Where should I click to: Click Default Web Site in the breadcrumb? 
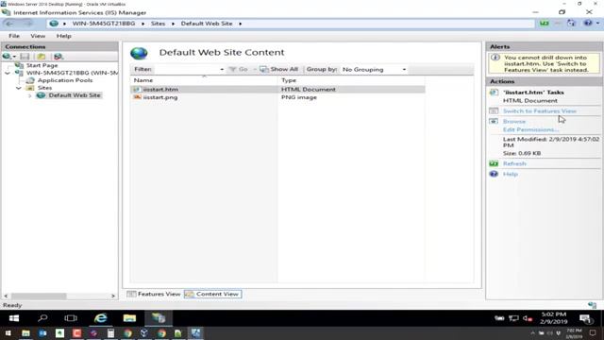click(207, 24)
